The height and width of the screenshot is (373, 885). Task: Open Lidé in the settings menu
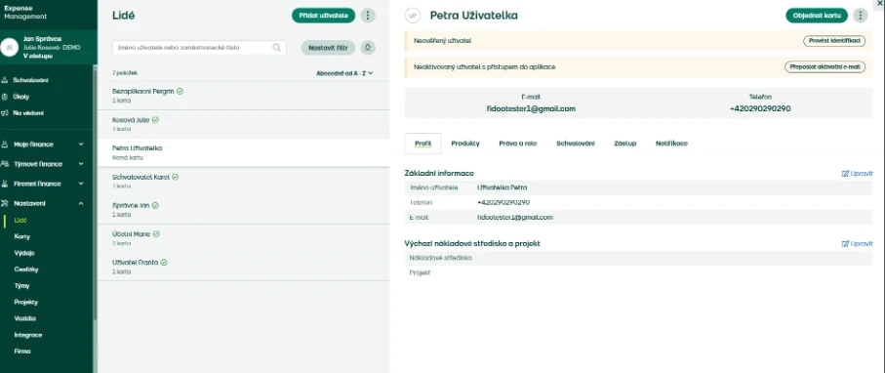20,221
